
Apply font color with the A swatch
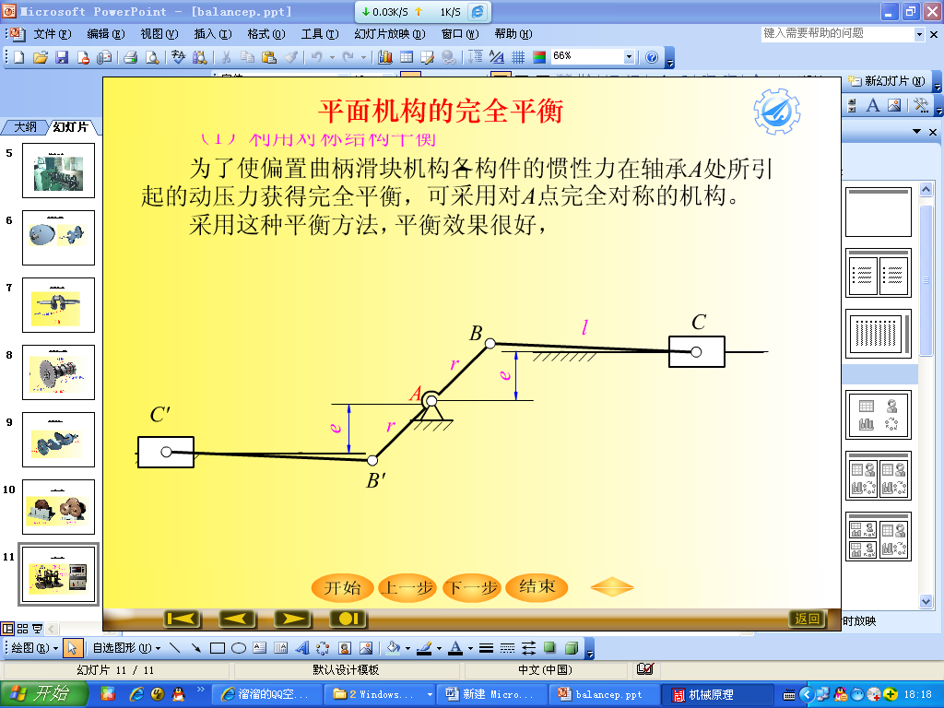(455, 648)
